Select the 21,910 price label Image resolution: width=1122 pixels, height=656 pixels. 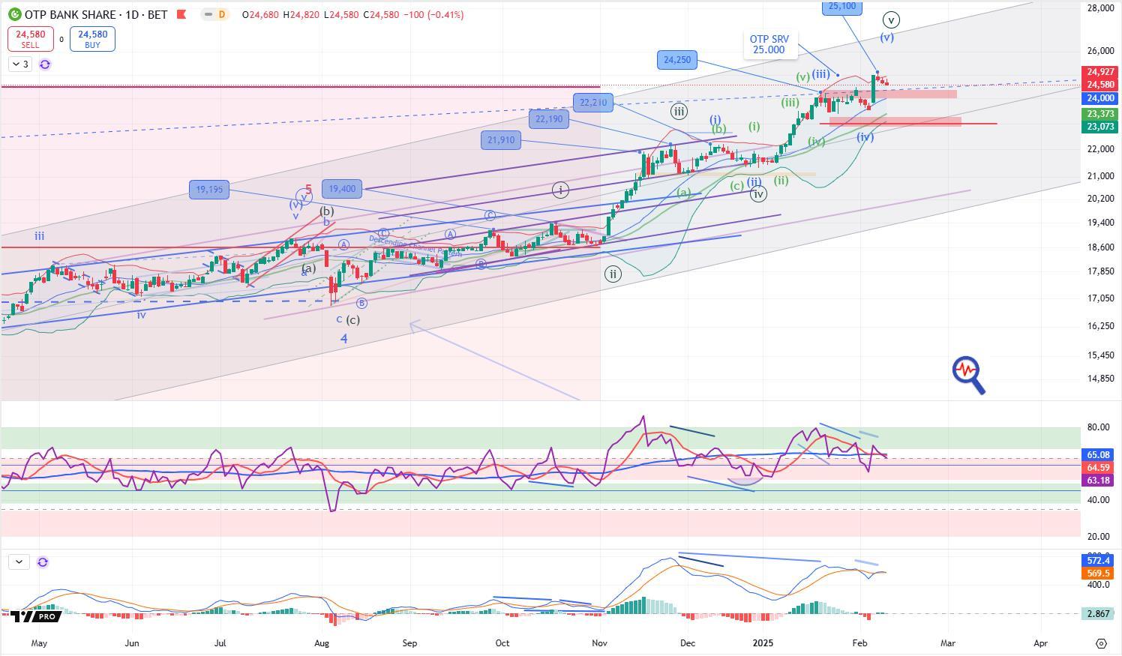pyautogui.click(x=501, y=139)
